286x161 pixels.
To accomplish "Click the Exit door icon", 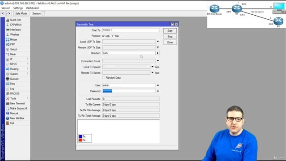I will pos(8,123).
